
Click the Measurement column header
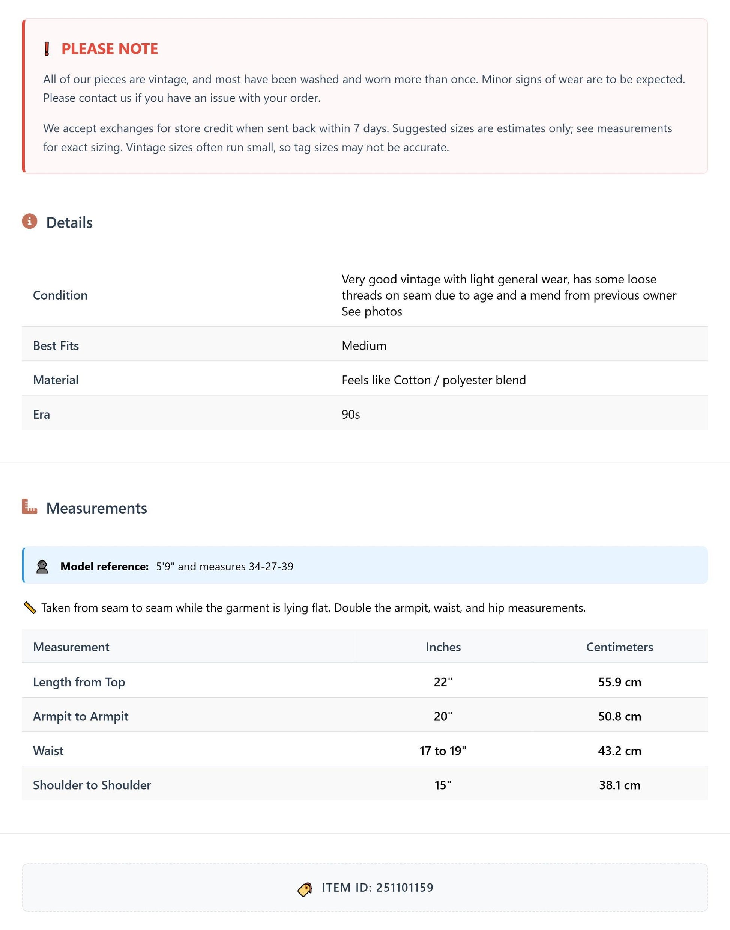[x=71, y=647]
